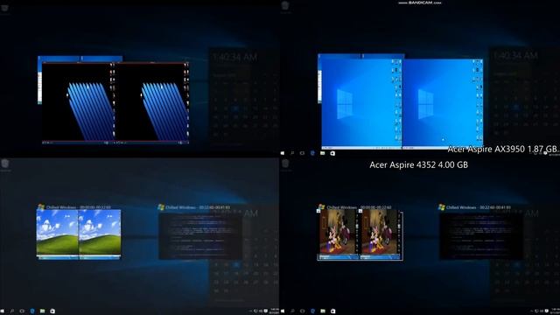Select Bliss wallpaper Chilled Windows thumbnail, bottom-left desktop
Viewport: 560px width, 315px height.
tap(79, 234)
